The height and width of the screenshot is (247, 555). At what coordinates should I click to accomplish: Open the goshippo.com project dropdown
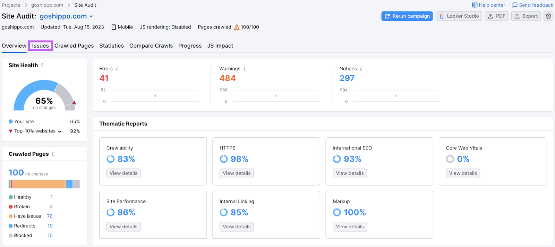pyautogui.click(x=66, y=16)
